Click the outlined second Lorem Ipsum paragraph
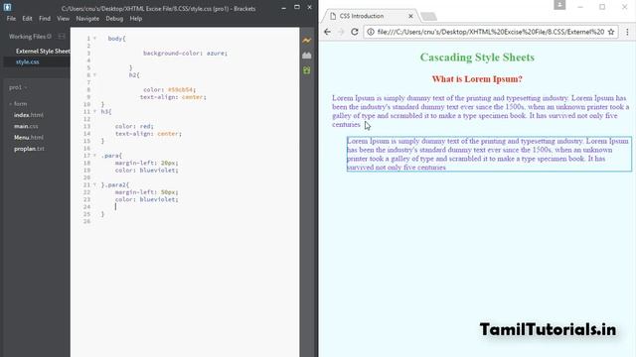 (489, 155)
